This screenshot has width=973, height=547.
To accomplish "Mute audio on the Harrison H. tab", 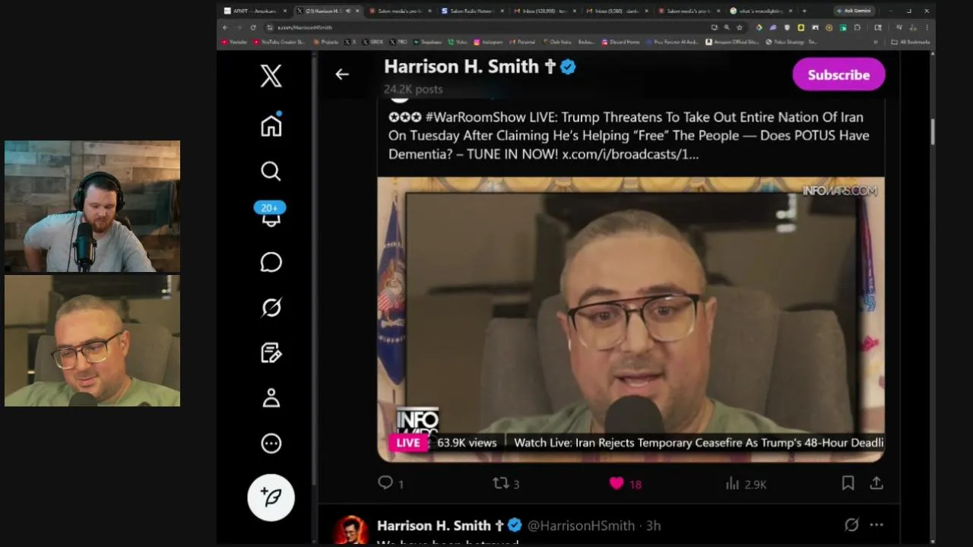I will coord(347,11).
